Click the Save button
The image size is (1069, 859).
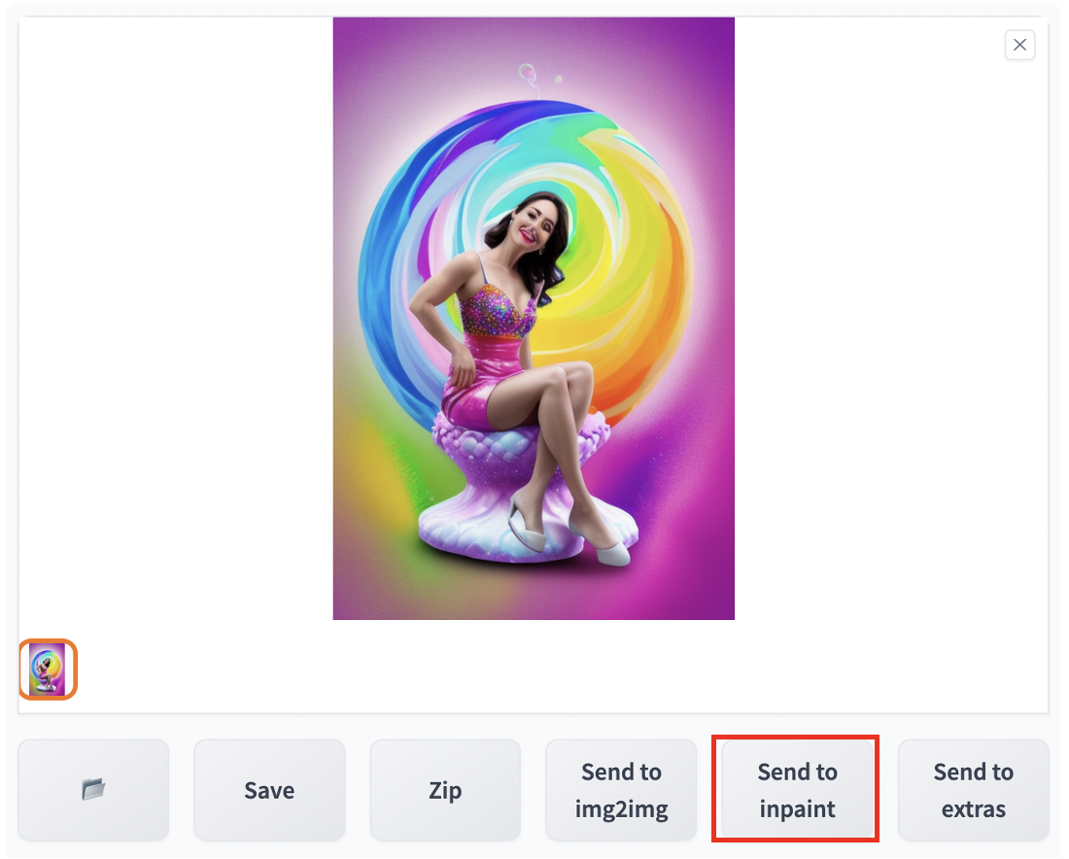pyautogui.click(x=269, y=789)
